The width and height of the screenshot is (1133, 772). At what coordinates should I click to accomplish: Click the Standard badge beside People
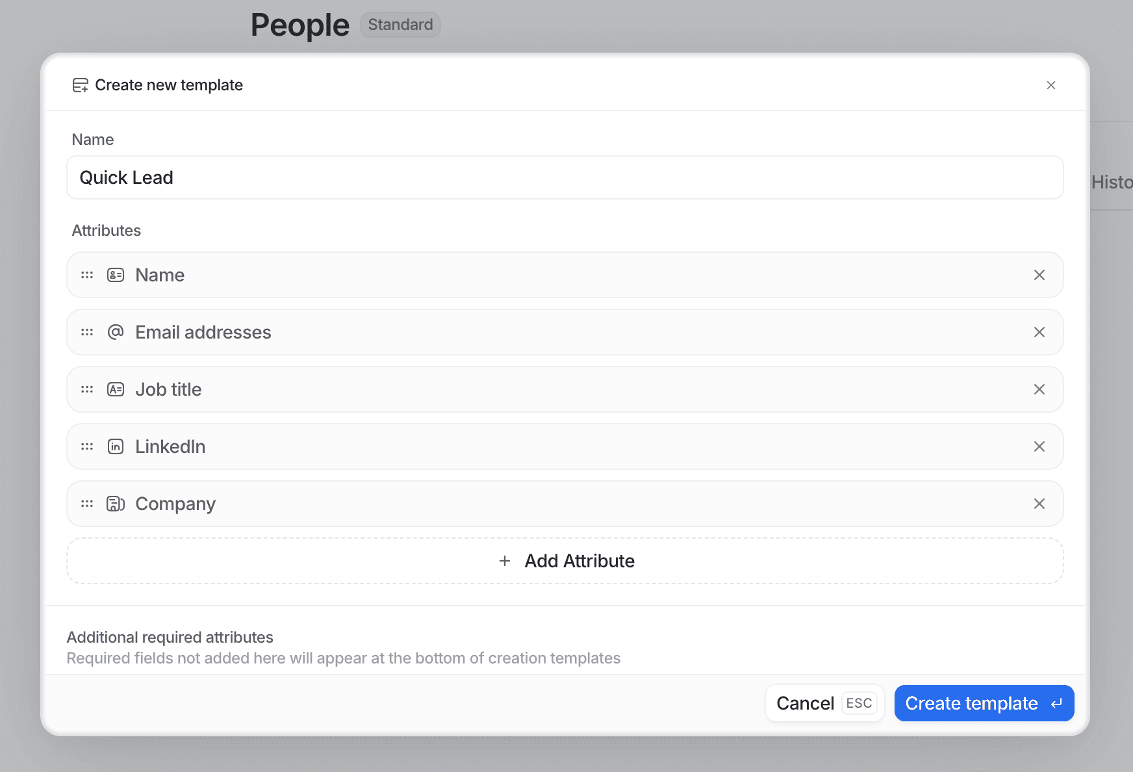point(400,24)
